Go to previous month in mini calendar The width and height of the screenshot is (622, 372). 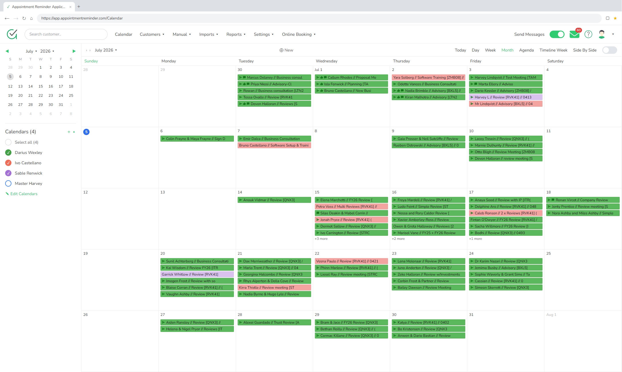click(7, 51)
